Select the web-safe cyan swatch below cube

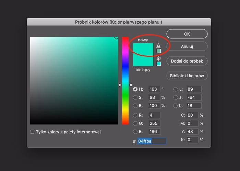pyautogui.click(x=159, y=64)
